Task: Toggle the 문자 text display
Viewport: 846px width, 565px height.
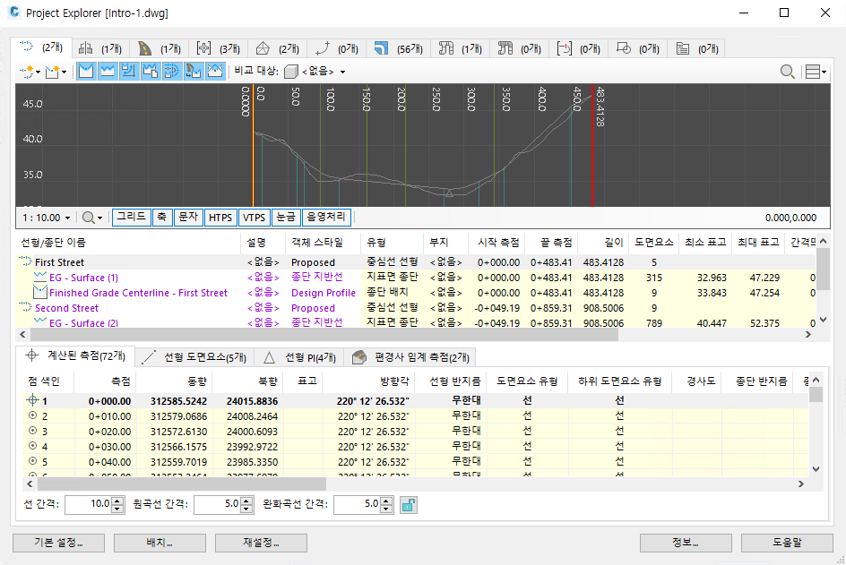Action: pyautogui.click(x=188, y=218)
